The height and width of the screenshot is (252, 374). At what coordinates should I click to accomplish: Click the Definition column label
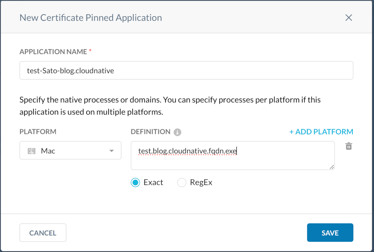(x=151, y=132)
